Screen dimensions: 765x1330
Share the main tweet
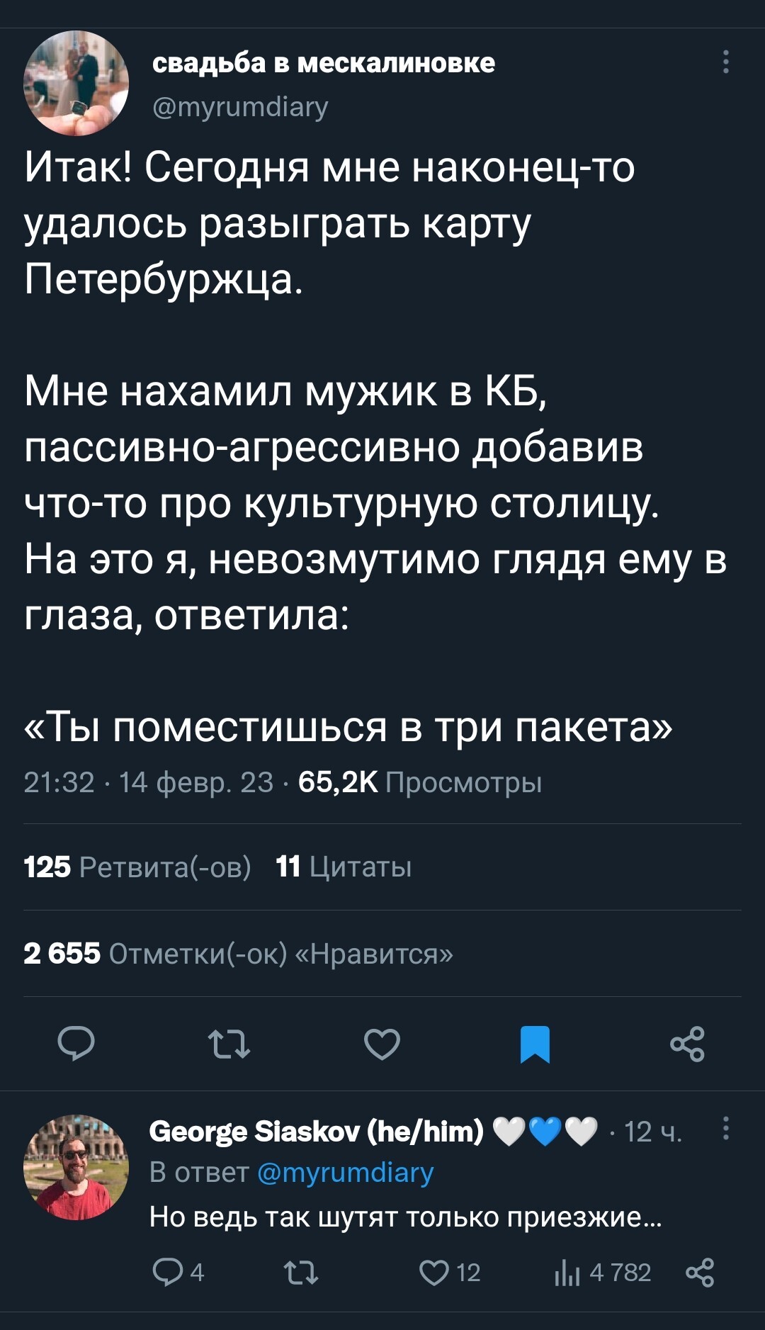[687, 1044]
